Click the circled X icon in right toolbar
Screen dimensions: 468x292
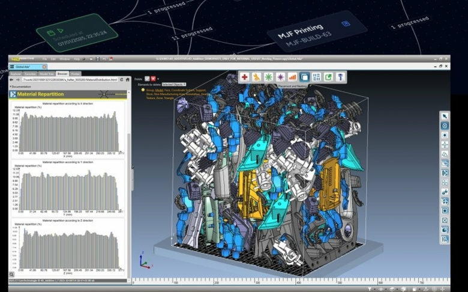pyautogui.click(x=445, y=126)
